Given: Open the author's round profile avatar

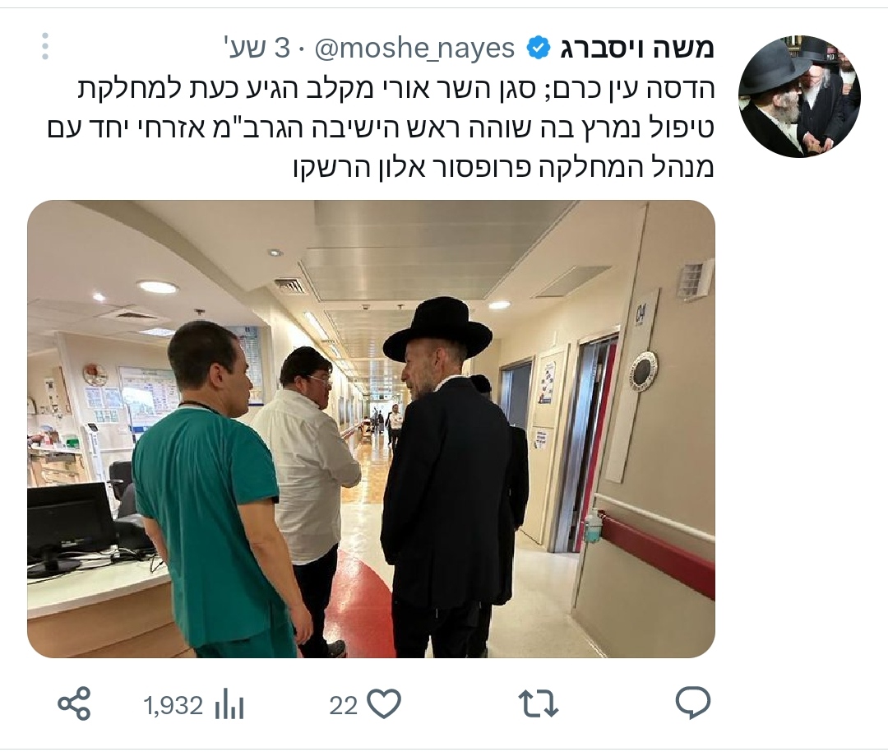Looking at the screenshot, I should point(799,96).
